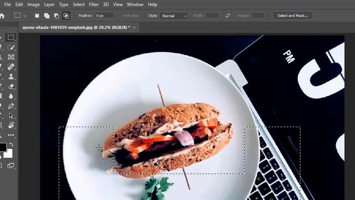The width and height of the screenshot is (355, 200).
Task: Select the Clone Stamp tool
Action: pos(11,77)
